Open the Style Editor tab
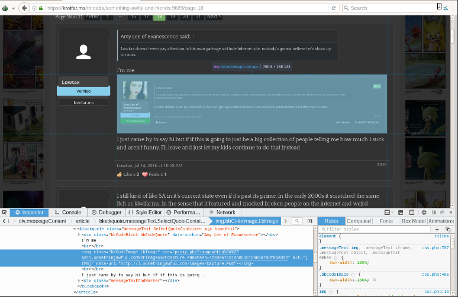 pos(145,212)
